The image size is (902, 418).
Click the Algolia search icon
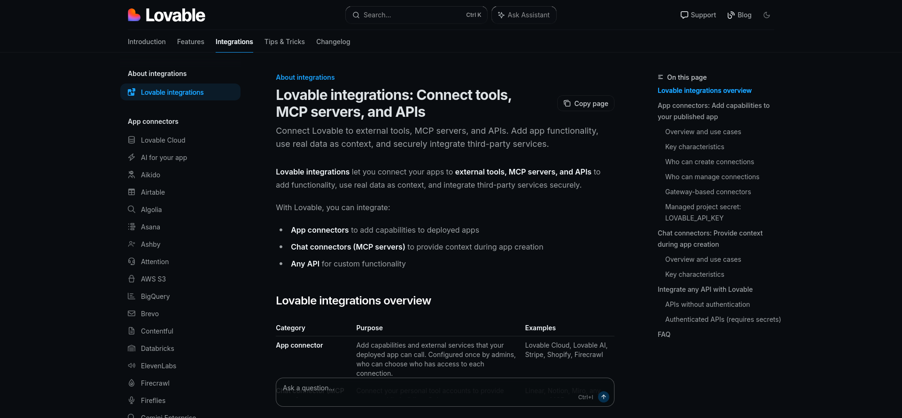(132, 209)
